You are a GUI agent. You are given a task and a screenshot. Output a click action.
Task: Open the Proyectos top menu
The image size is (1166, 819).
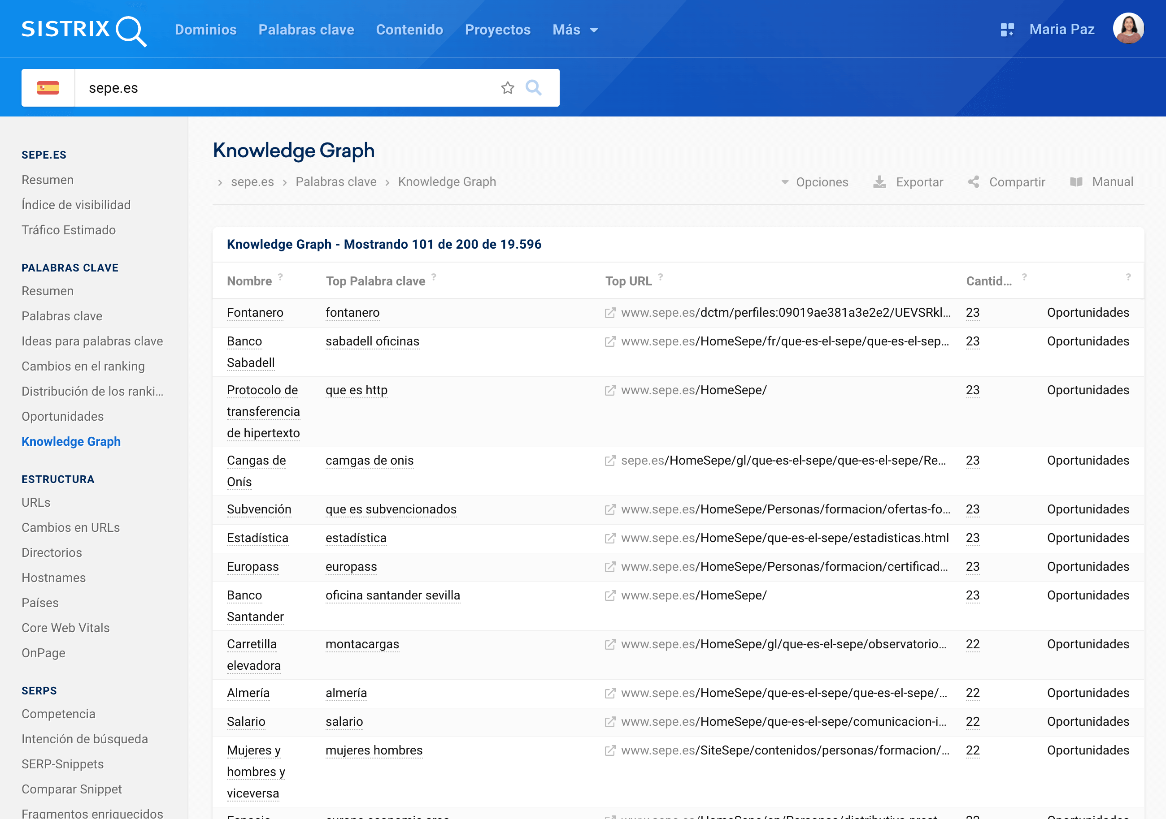497,30
